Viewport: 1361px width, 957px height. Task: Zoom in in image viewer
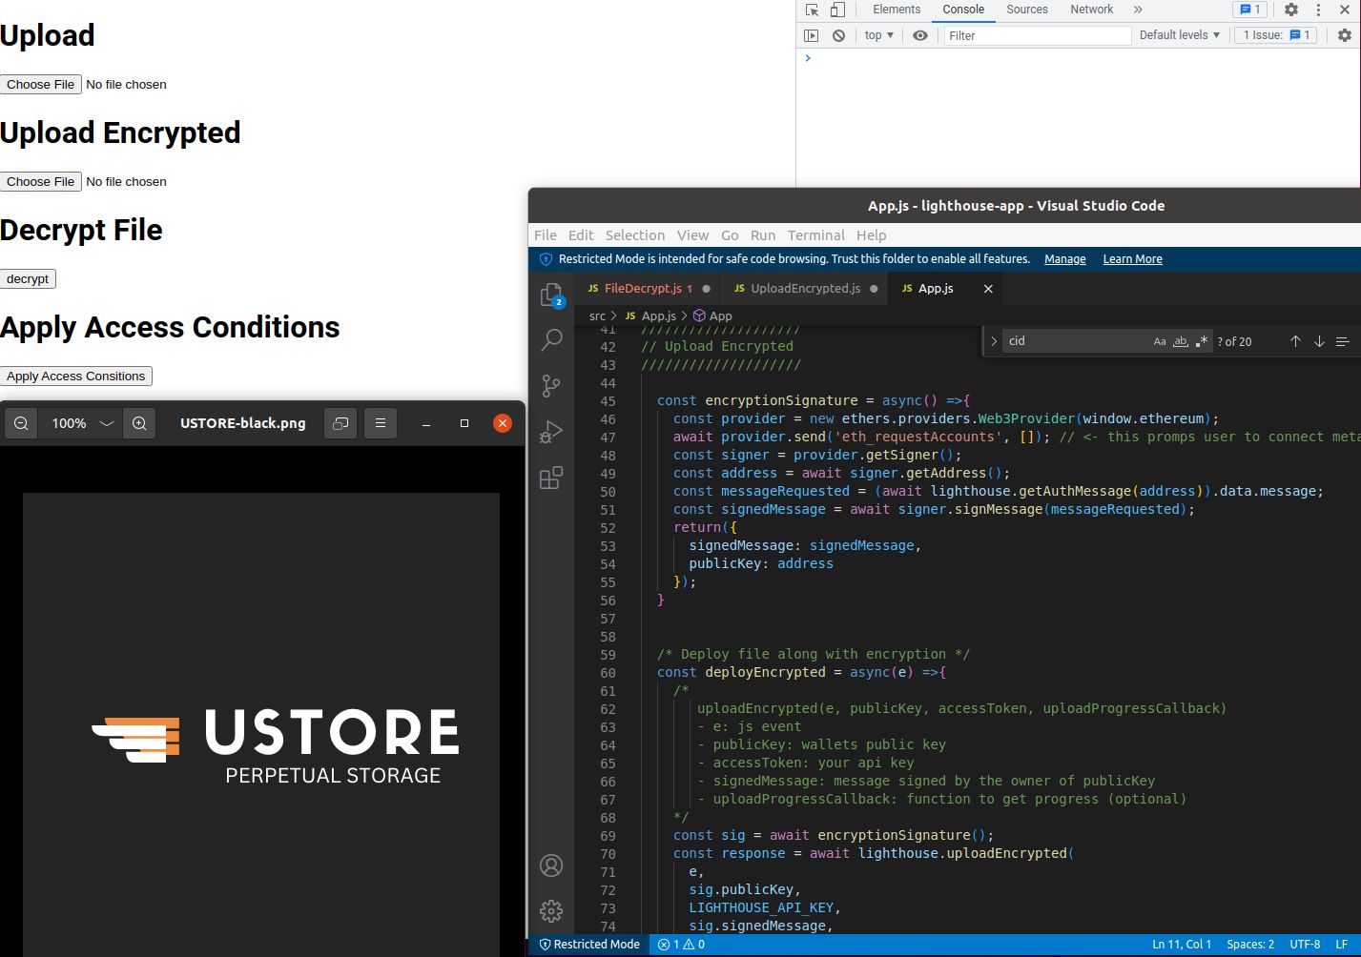tap(139, 423)
